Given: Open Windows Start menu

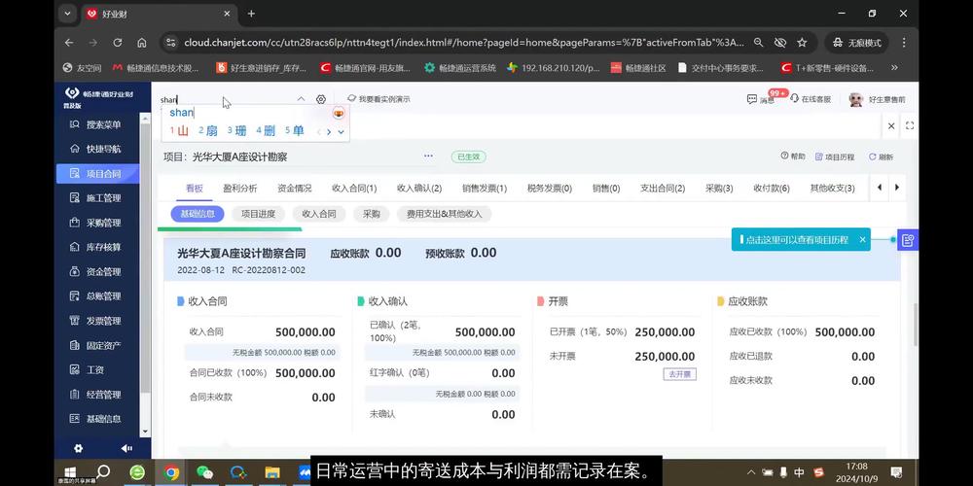Looking at the screenshot, I should (69, 472).
